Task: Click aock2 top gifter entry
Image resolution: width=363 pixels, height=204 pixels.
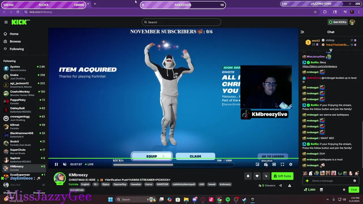Action: (x=313, y=42)
